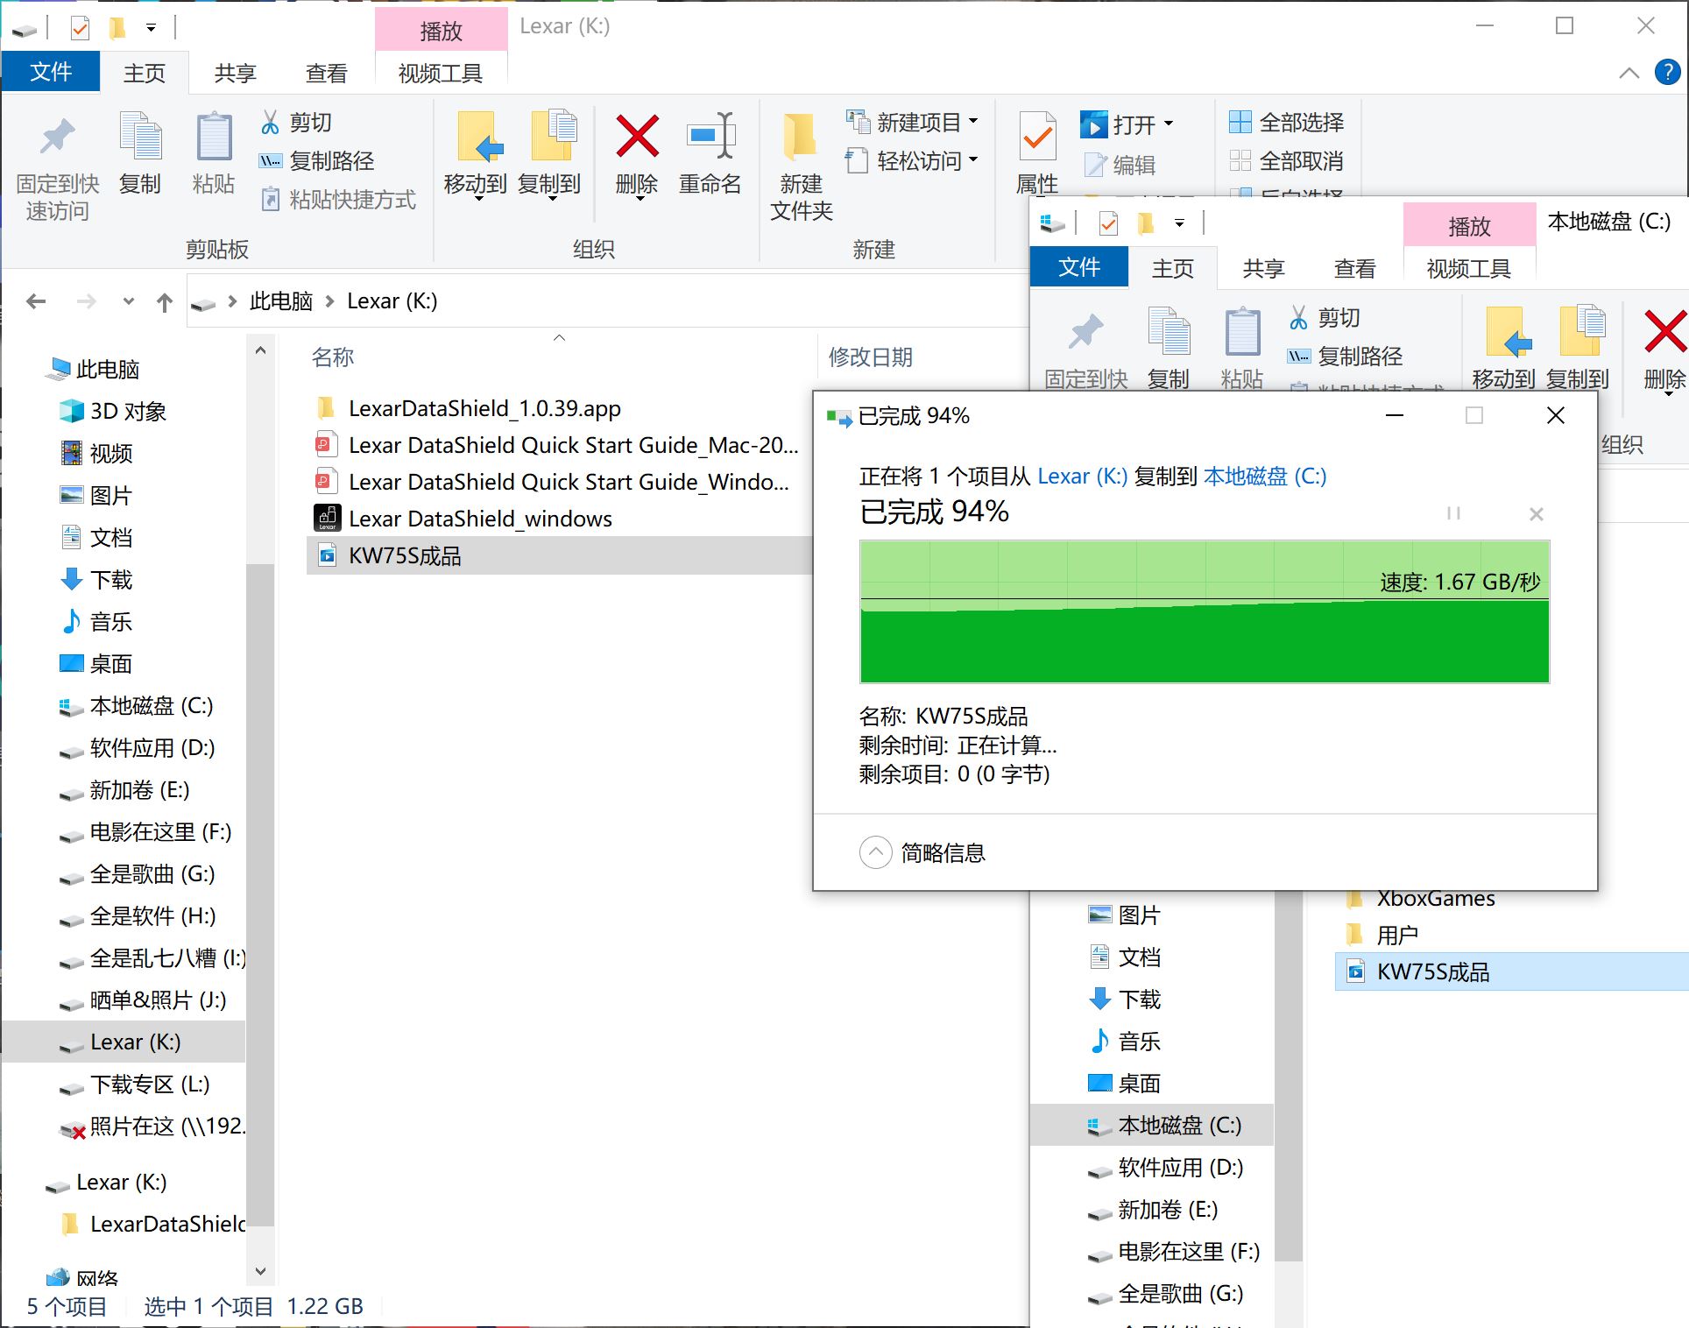Open the 文件 menu in Lexar window
The image size is (1689, 1328).
[51, 72]
